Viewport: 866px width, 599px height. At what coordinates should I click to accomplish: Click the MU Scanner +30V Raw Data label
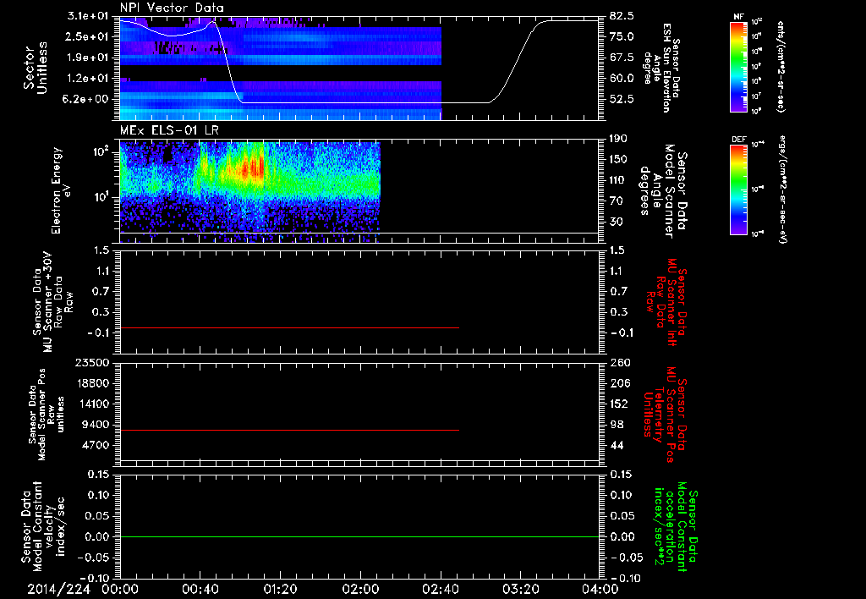click(52, 302)
